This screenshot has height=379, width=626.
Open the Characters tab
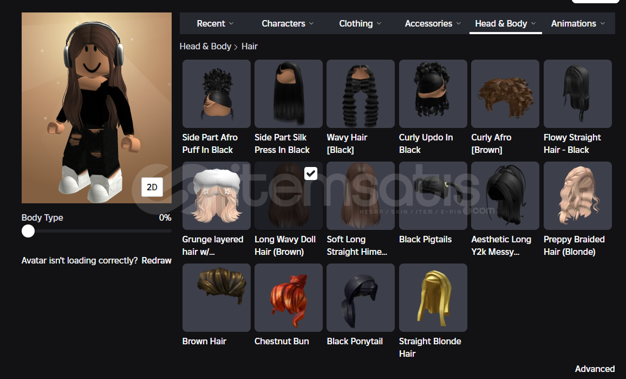pos(288,24)
